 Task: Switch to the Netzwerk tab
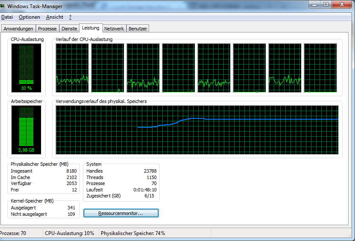click(114, 29)
